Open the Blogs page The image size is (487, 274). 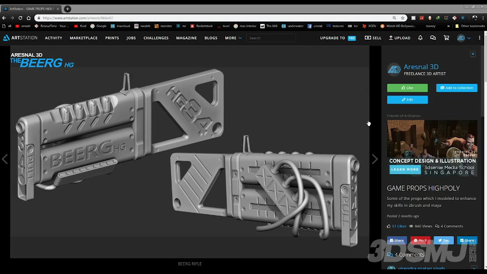(210, 38)
